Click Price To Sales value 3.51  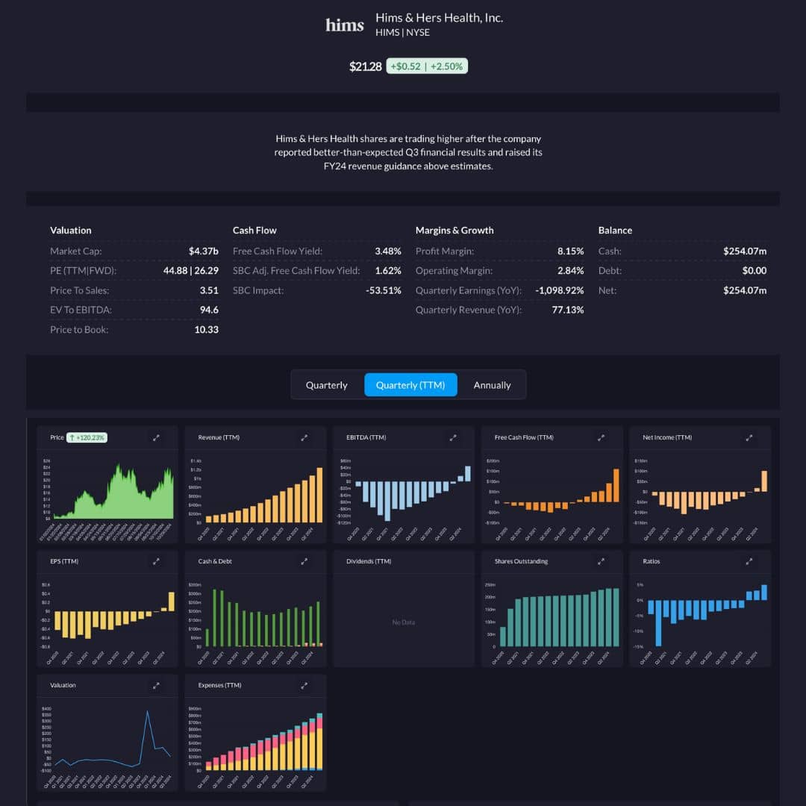[209, 290]
